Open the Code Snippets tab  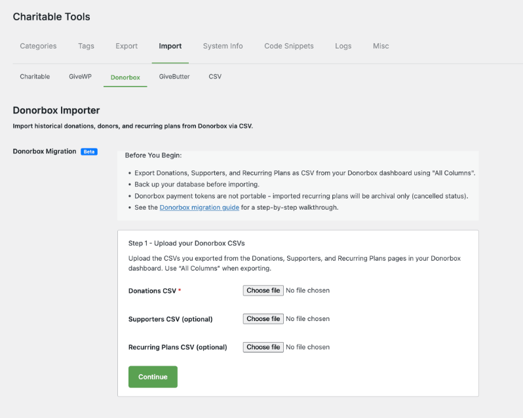point(289,46)
